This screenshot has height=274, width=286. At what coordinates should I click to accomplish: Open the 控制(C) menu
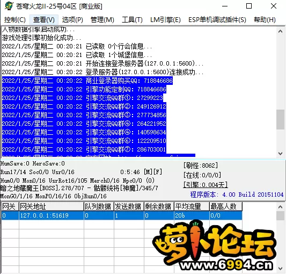[15, 20]
